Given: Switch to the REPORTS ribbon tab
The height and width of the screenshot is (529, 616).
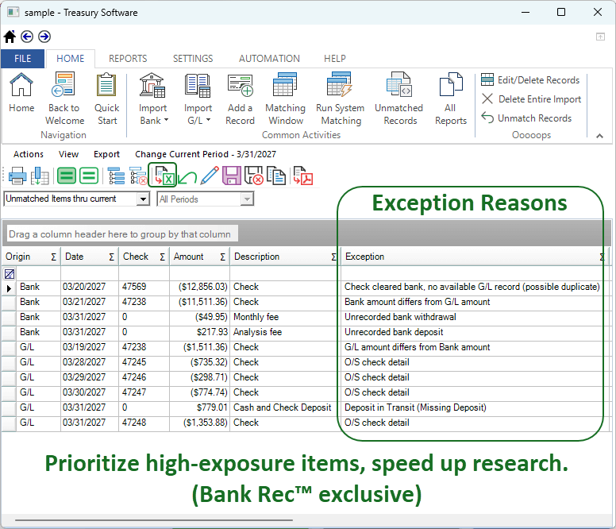Looking at the screenshot, I should coord(128,59).
